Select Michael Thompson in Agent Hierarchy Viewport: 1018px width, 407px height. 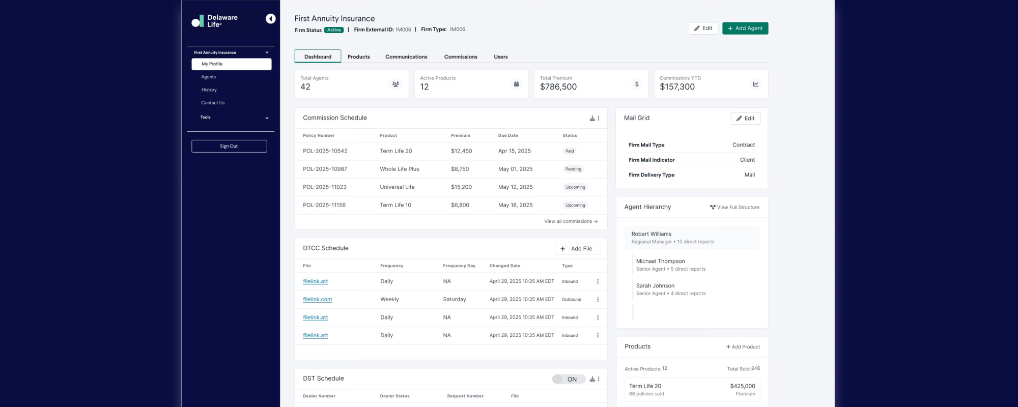coord(661,261)
